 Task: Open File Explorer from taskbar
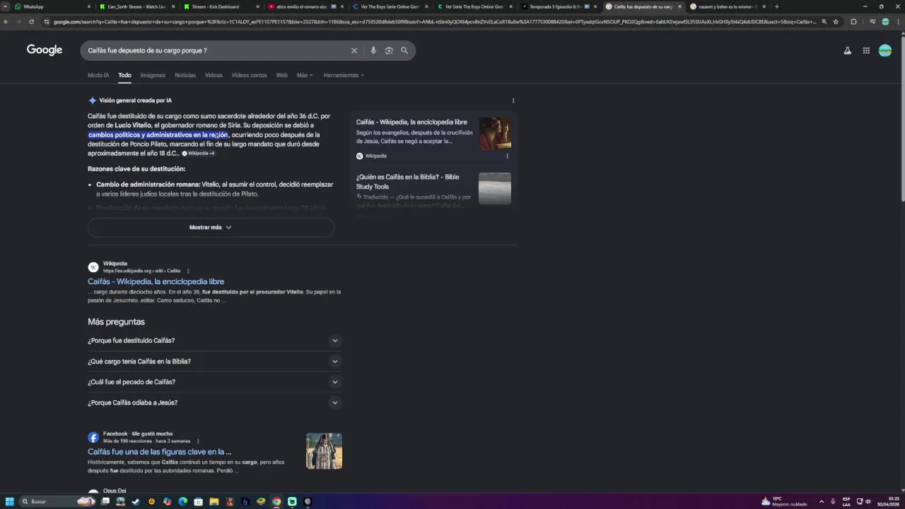pyautogui.click(x=214, y=501)
